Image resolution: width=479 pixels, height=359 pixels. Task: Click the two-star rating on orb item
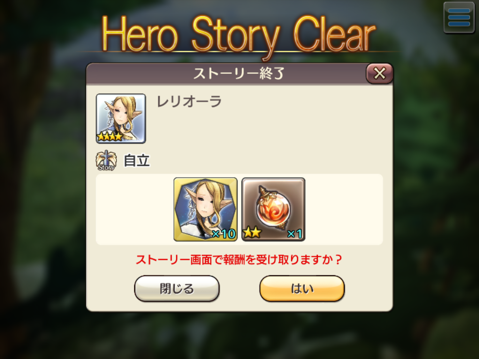[252, 233]
